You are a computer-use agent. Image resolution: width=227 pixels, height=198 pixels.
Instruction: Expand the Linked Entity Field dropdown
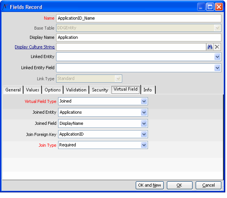coord(217,68)
